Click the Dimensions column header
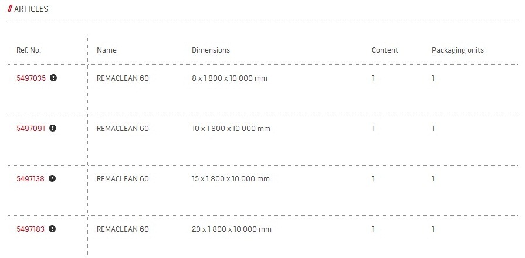This screenshot has width=525, height=258. point(211,50)
